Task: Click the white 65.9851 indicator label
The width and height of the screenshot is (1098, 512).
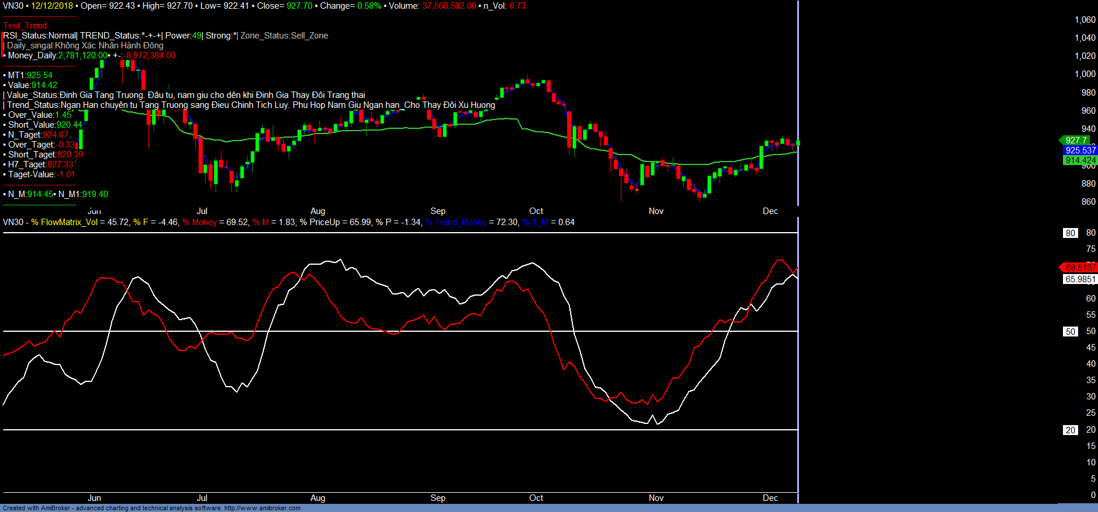Action: [1080, 279]
